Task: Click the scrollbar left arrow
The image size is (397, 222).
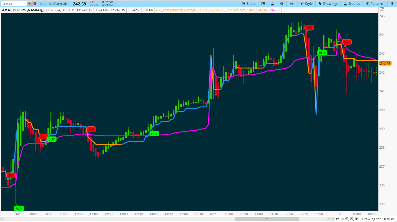Action: (x=3, y=219)
